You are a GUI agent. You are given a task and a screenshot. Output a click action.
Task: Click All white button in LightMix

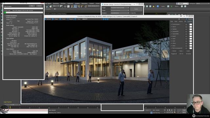click(188, 54)
